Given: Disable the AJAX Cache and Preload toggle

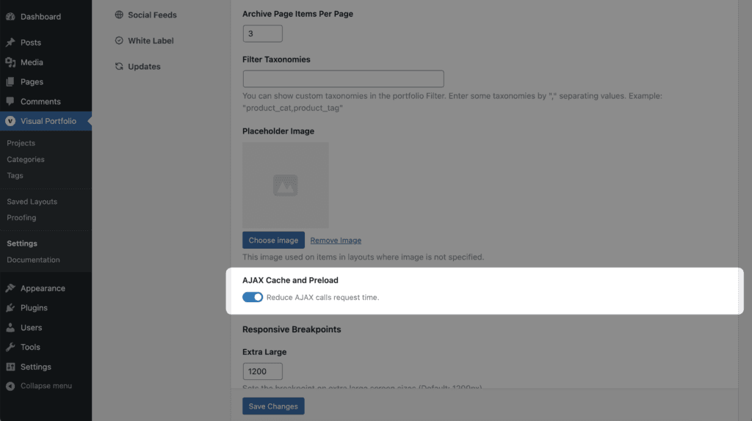Looking at the screenshot, I should click(x=253, y=297).
